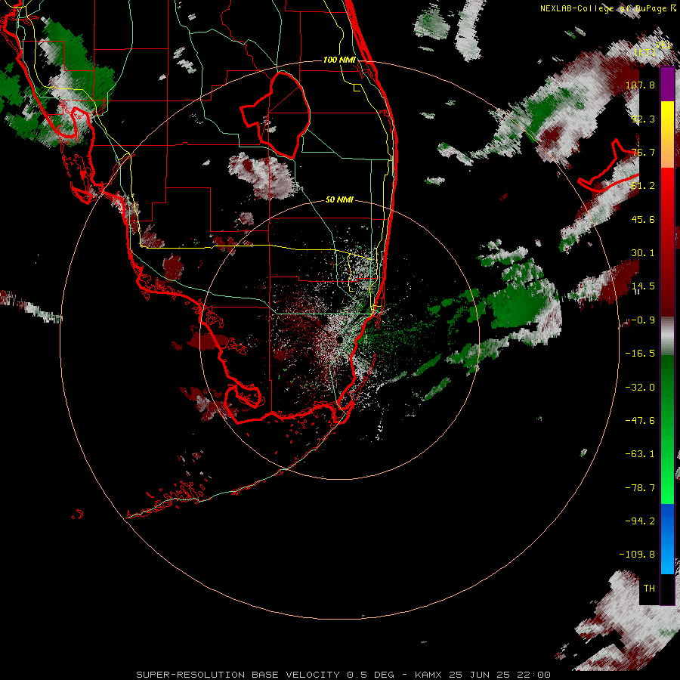Click the TH threshold label

click(649, 589)
